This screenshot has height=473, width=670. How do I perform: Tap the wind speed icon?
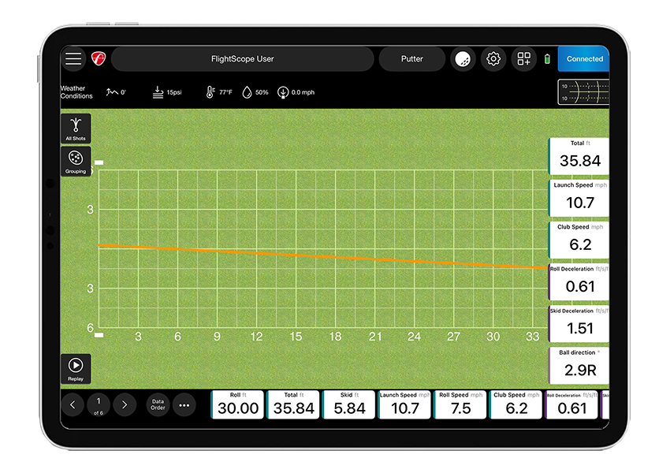coord(282,92)
